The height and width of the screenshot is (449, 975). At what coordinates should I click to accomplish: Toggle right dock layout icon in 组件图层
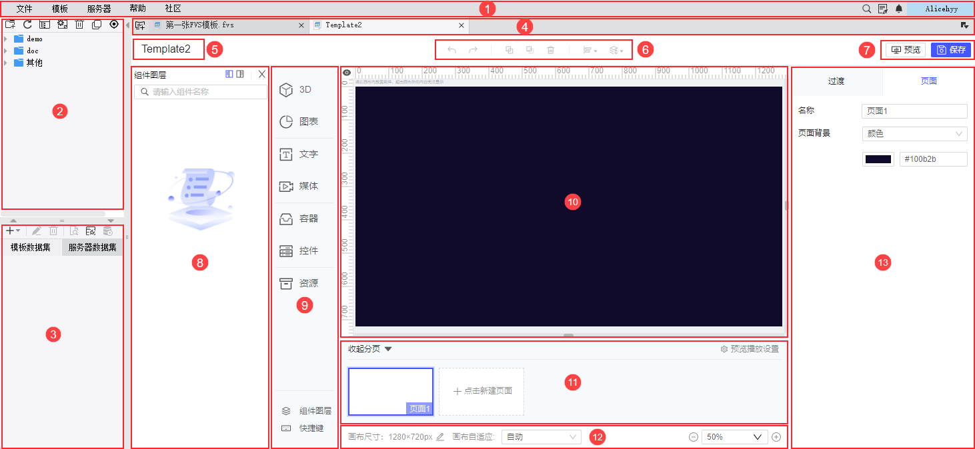point(240,75)
